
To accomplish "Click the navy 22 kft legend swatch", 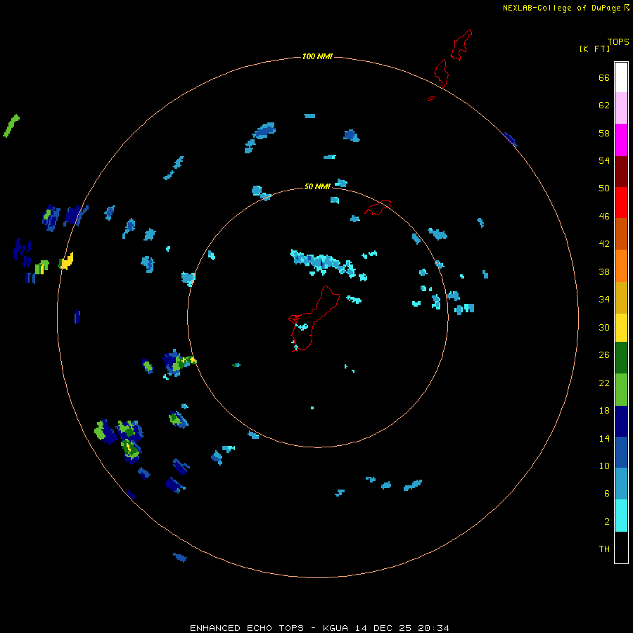I will pos(621,421).
